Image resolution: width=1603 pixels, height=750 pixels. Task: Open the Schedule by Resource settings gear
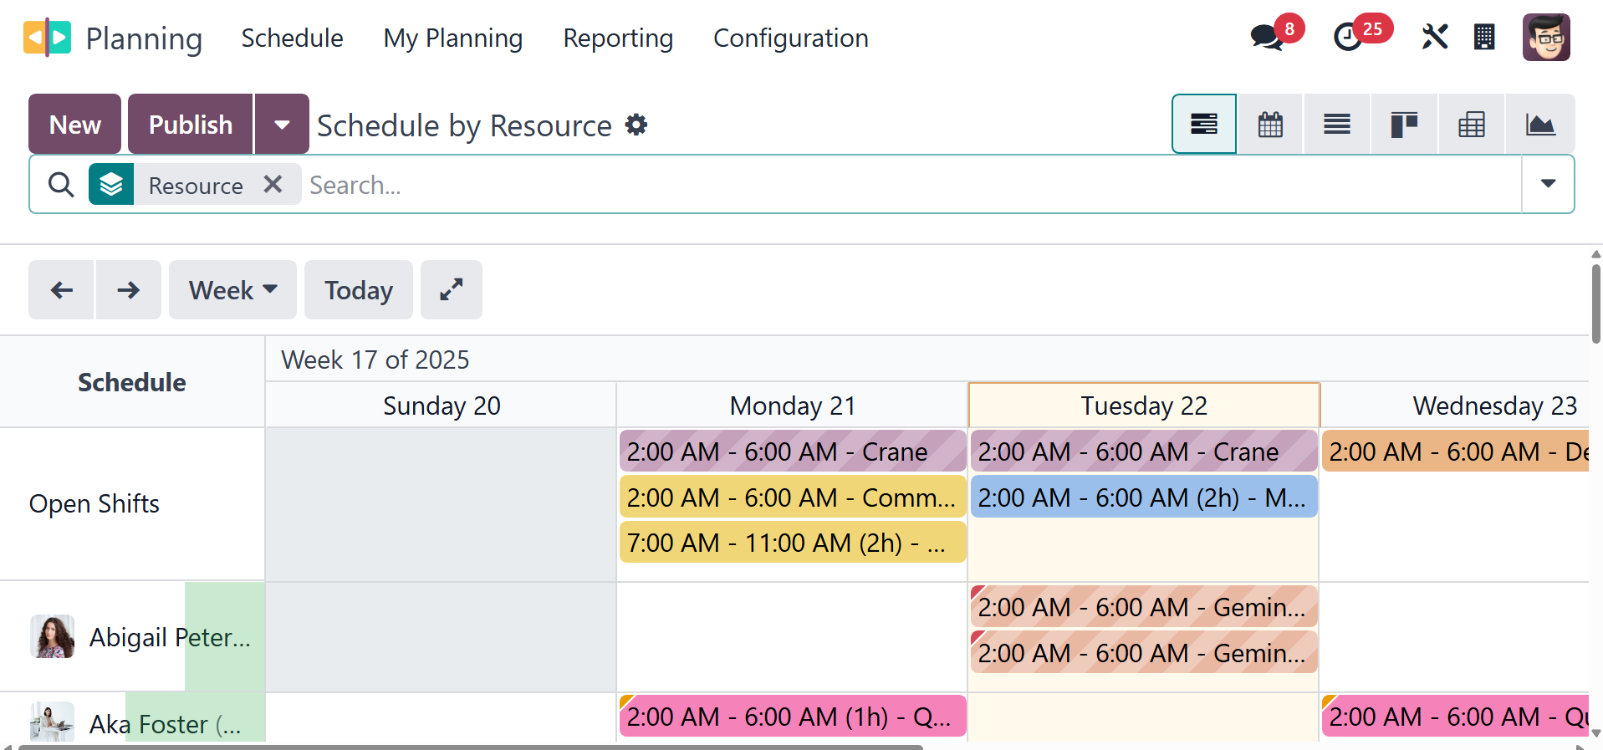coord(637,125)
